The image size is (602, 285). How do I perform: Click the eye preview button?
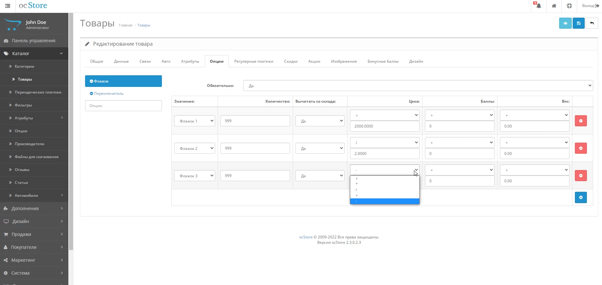pyautogui.click(x=565, y=23)
